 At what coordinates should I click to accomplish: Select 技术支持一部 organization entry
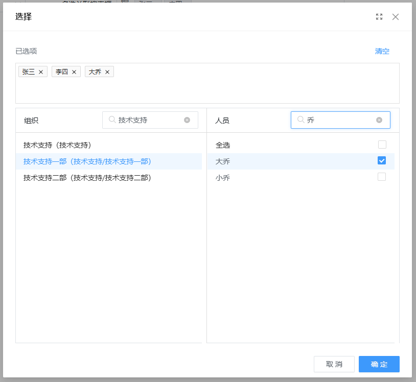point(87,161)
